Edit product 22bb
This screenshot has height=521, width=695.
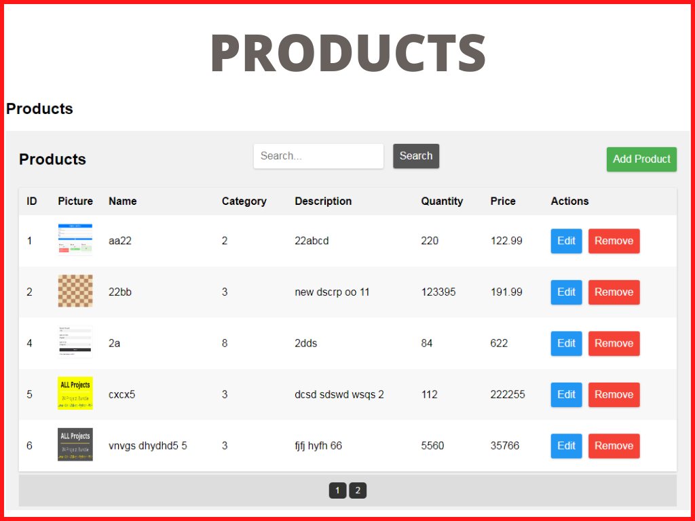point(566,292)
